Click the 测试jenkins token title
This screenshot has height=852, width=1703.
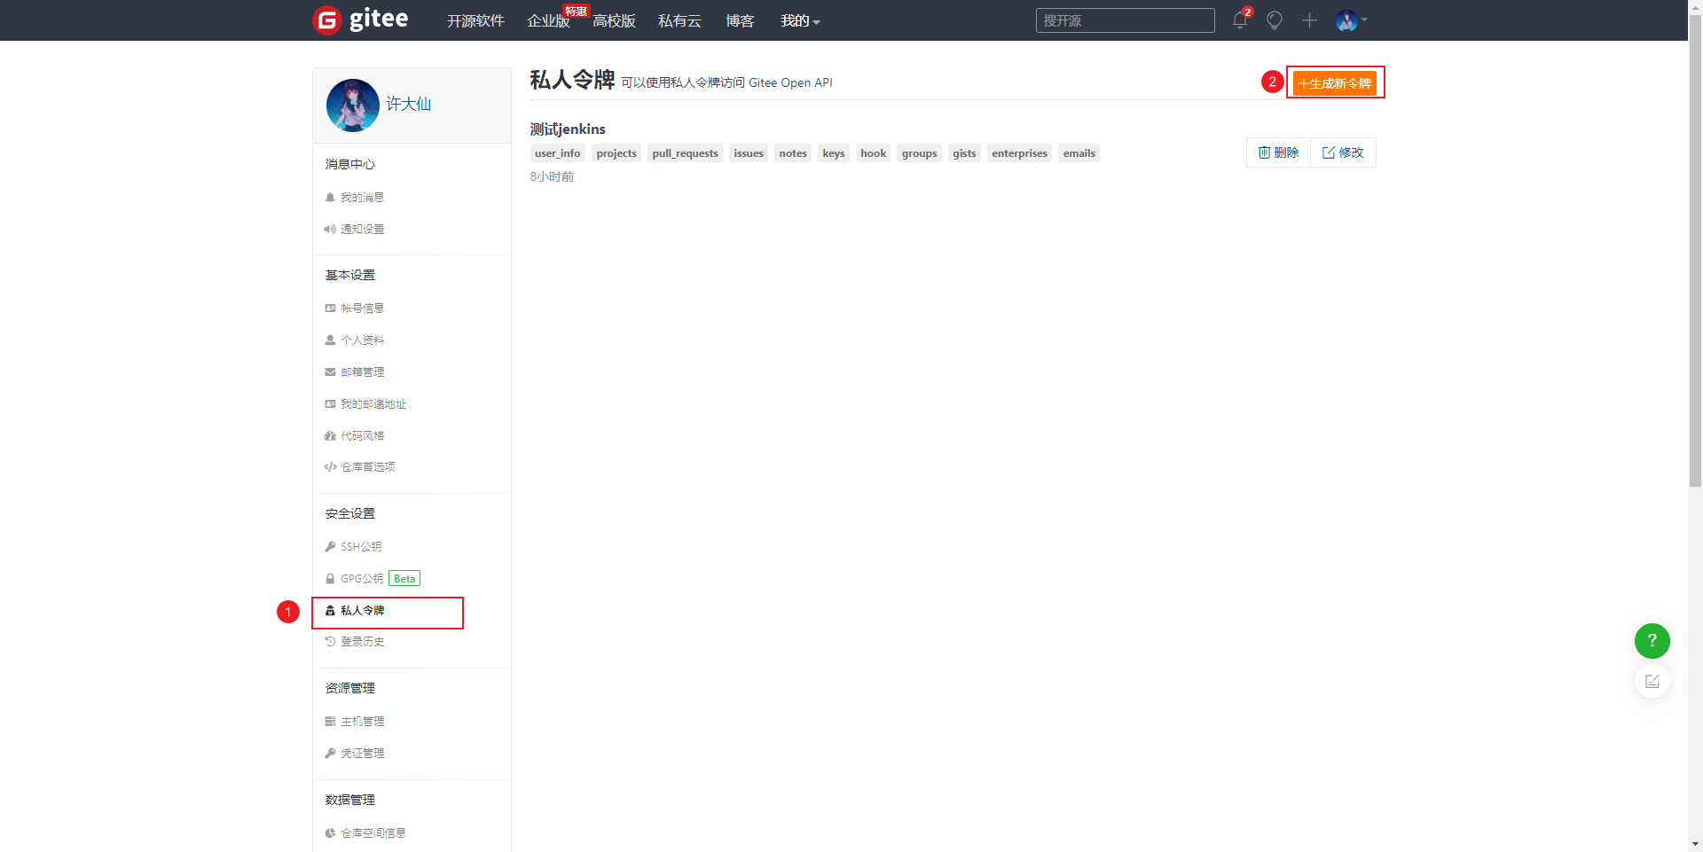coord(568,129)
